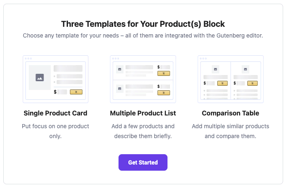
Task: Click the top image icon in Multiple Product List
Action: pyautogui.click(x=120, y=69)
